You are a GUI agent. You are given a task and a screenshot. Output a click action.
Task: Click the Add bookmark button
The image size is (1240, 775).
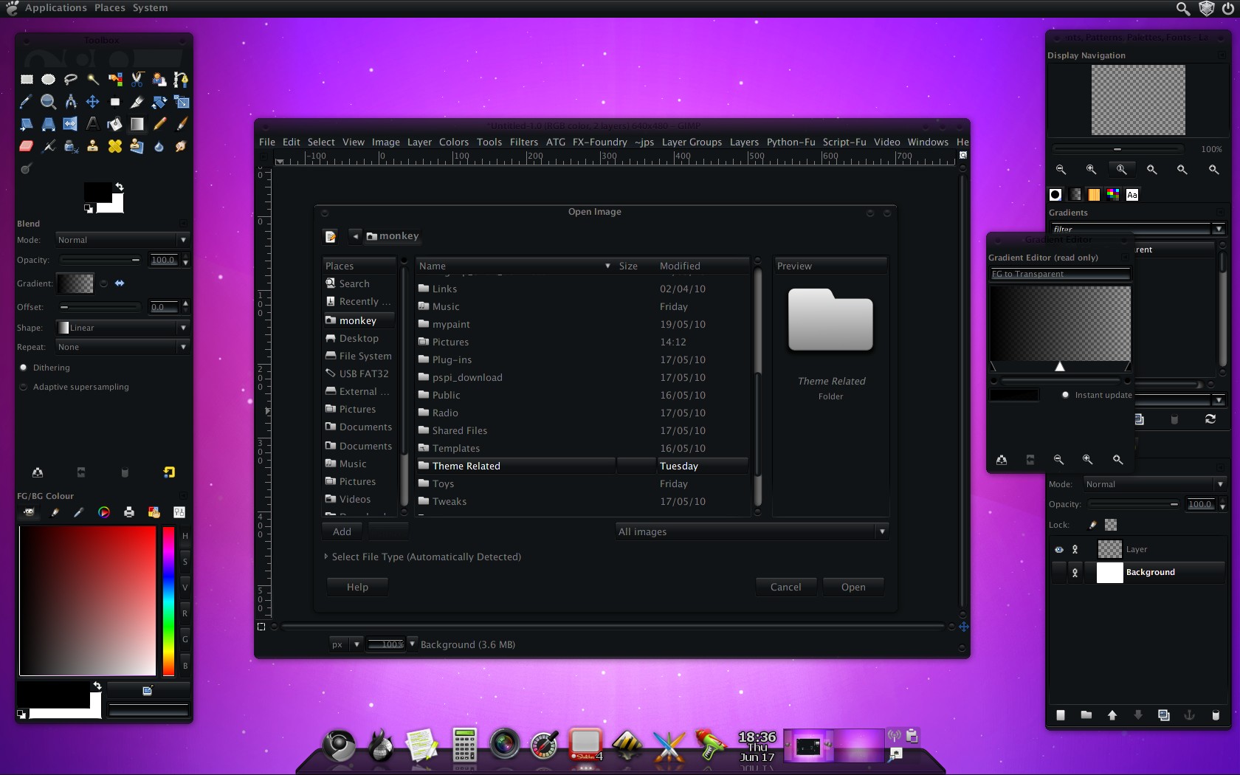342,531
